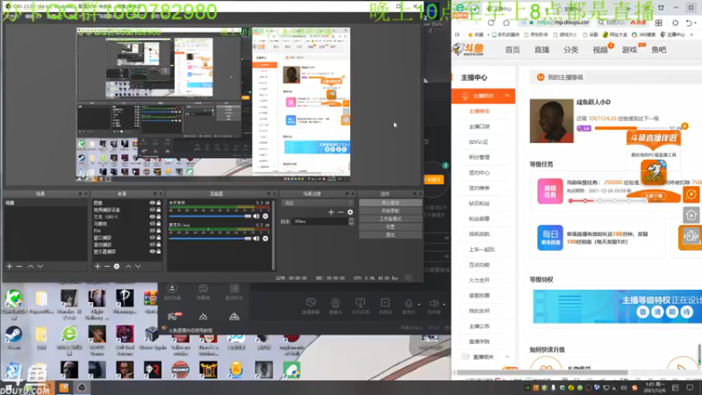Add a new source in OBS sources panel
The image size is (702, 395).
click(97, 267)
